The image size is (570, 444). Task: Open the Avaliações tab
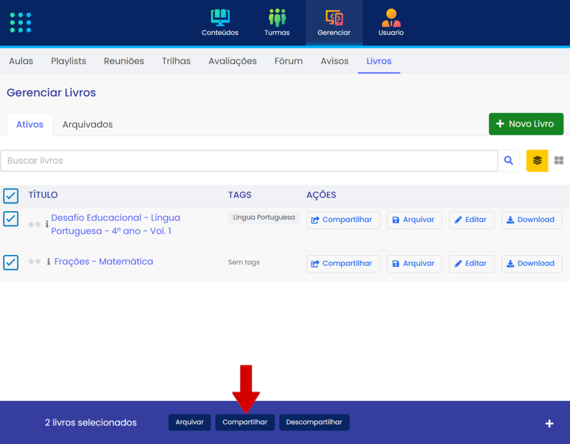click(232, 62)
